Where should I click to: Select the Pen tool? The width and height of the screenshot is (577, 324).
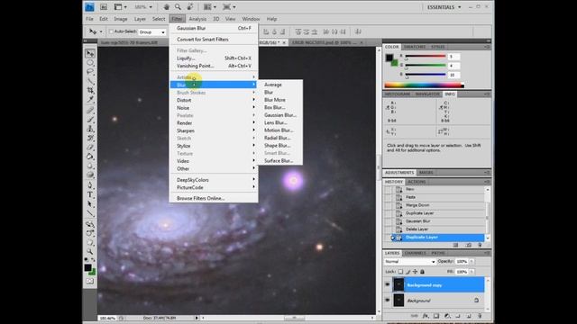[x=90, y=185]
